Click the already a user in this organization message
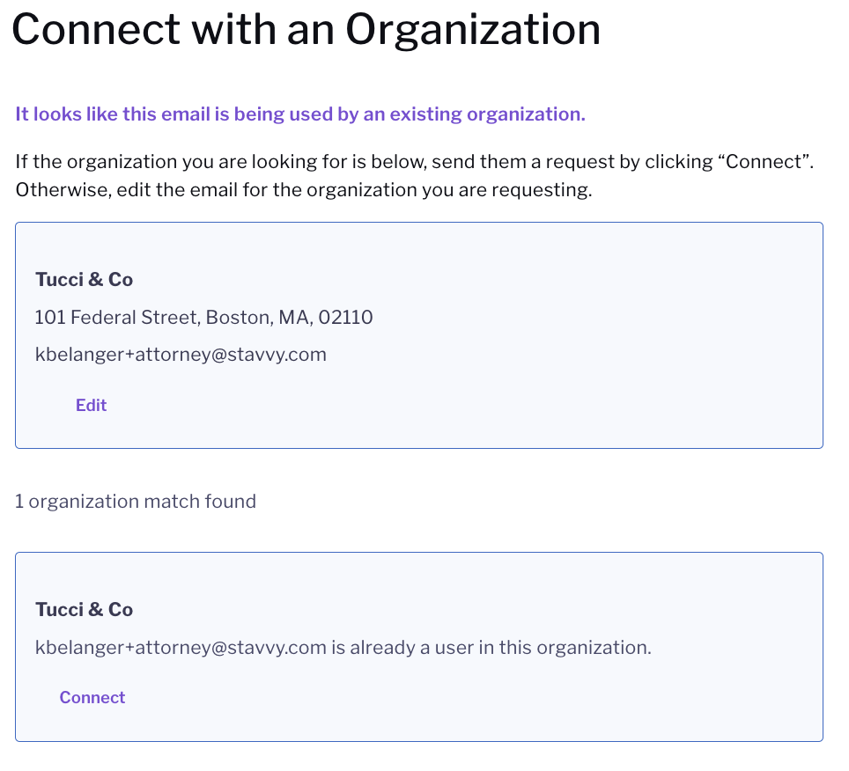 coord(343,648)
